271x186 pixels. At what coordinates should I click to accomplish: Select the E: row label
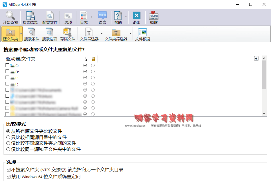coord(17,78)
